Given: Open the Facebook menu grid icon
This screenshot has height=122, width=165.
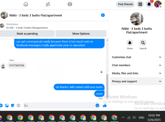Looking at the screenshot, I should tap(140, 4).
